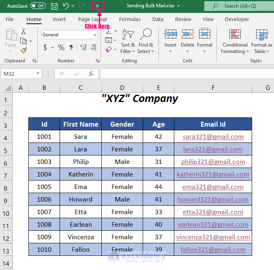Open Conditional Formatting menu
Image resolution: width=274 pixels, height=270 pixels.
235,41
